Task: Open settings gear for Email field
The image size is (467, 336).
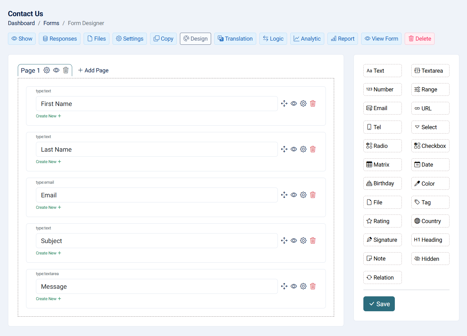Action: point(303,195)
